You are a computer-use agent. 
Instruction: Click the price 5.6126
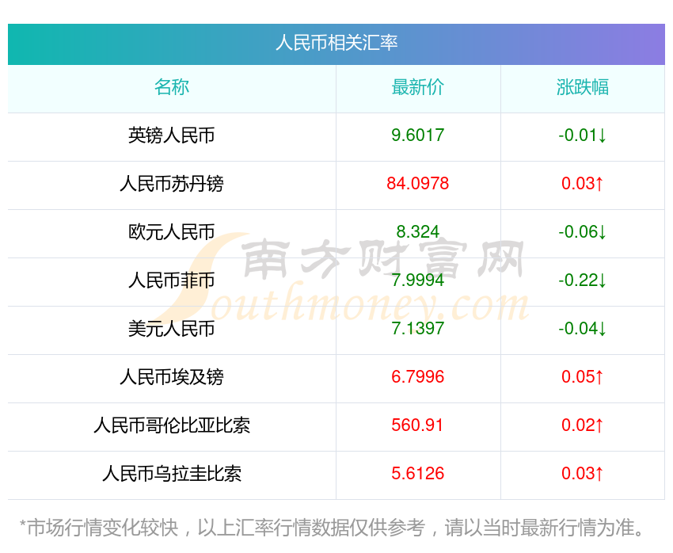pyautogui.click(x=417, y=474)
